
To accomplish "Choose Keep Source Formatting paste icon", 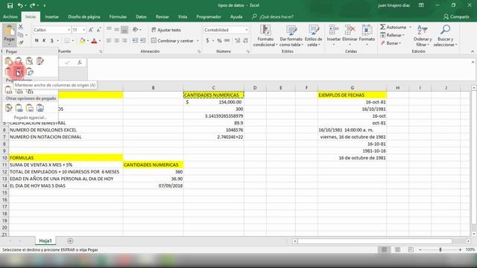I will click(x=40, y=61).
